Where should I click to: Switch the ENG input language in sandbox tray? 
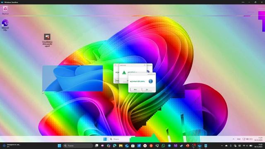coord(239,139)
